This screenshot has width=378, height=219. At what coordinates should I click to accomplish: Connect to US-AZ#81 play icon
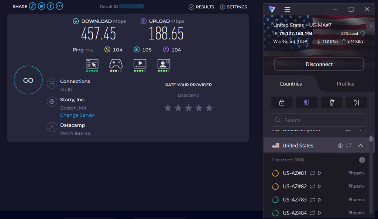point(320,173)
